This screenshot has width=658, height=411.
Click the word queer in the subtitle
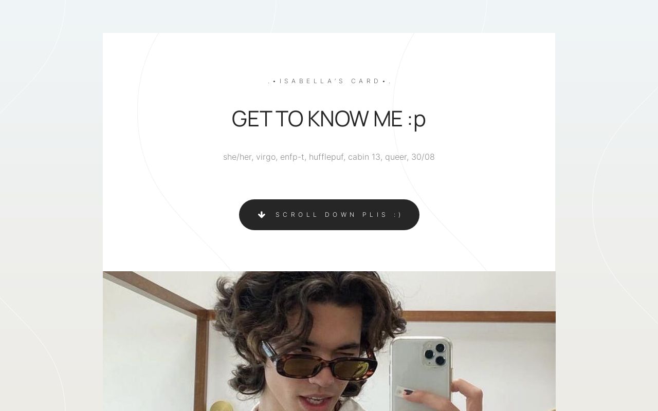(x=397, y=157)
